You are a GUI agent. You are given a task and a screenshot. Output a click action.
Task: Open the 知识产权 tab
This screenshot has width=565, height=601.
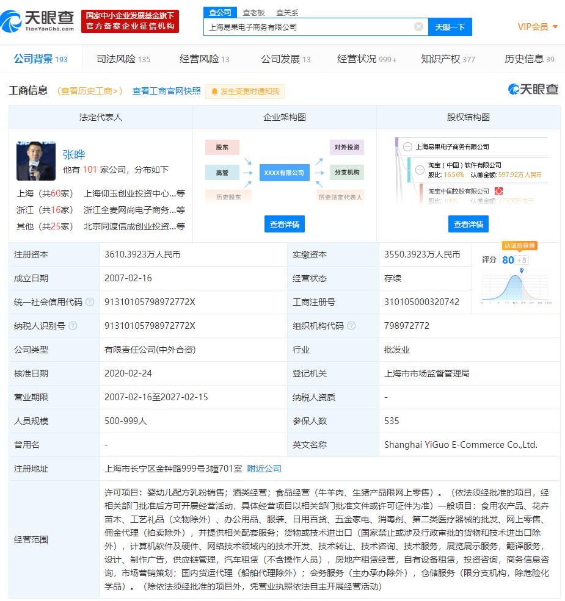pyautogui.click(x=448, y=59)
